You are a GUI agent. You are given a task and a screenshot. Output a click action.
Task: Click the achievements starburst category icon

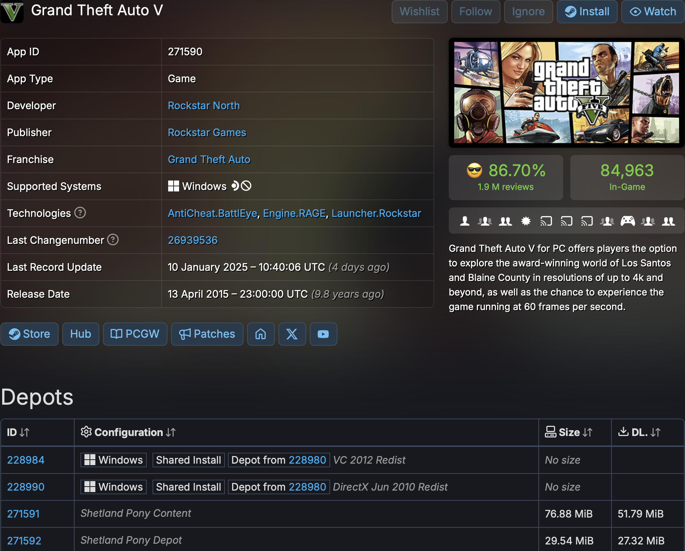[526, 221]
